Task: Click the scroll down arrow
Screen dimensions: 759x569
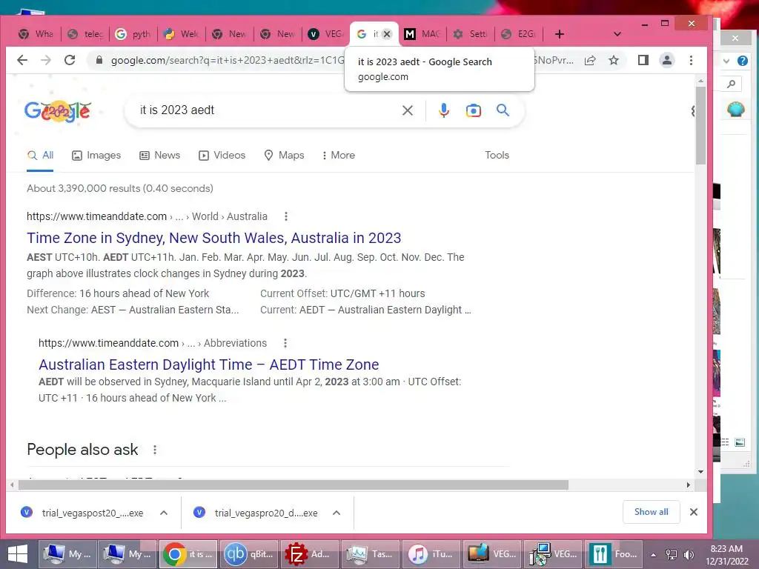Action: click(x=701, y=472)
